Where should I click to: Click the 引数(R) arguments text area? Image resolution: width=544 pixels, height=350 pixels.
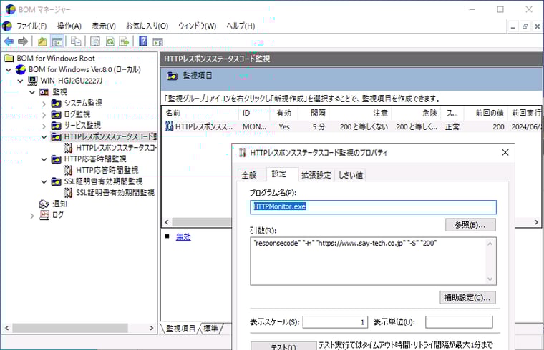point(373,261)
